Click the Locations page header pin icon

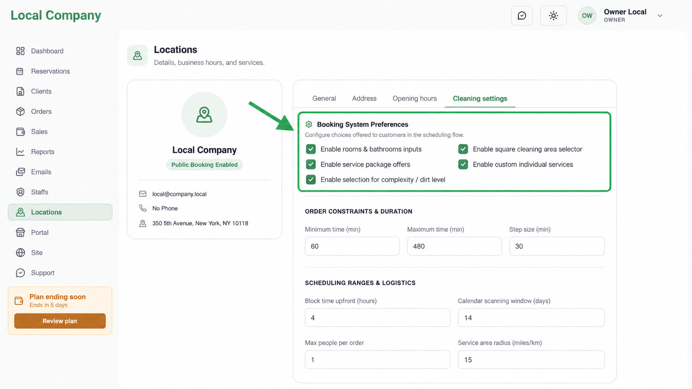[137, 55]
